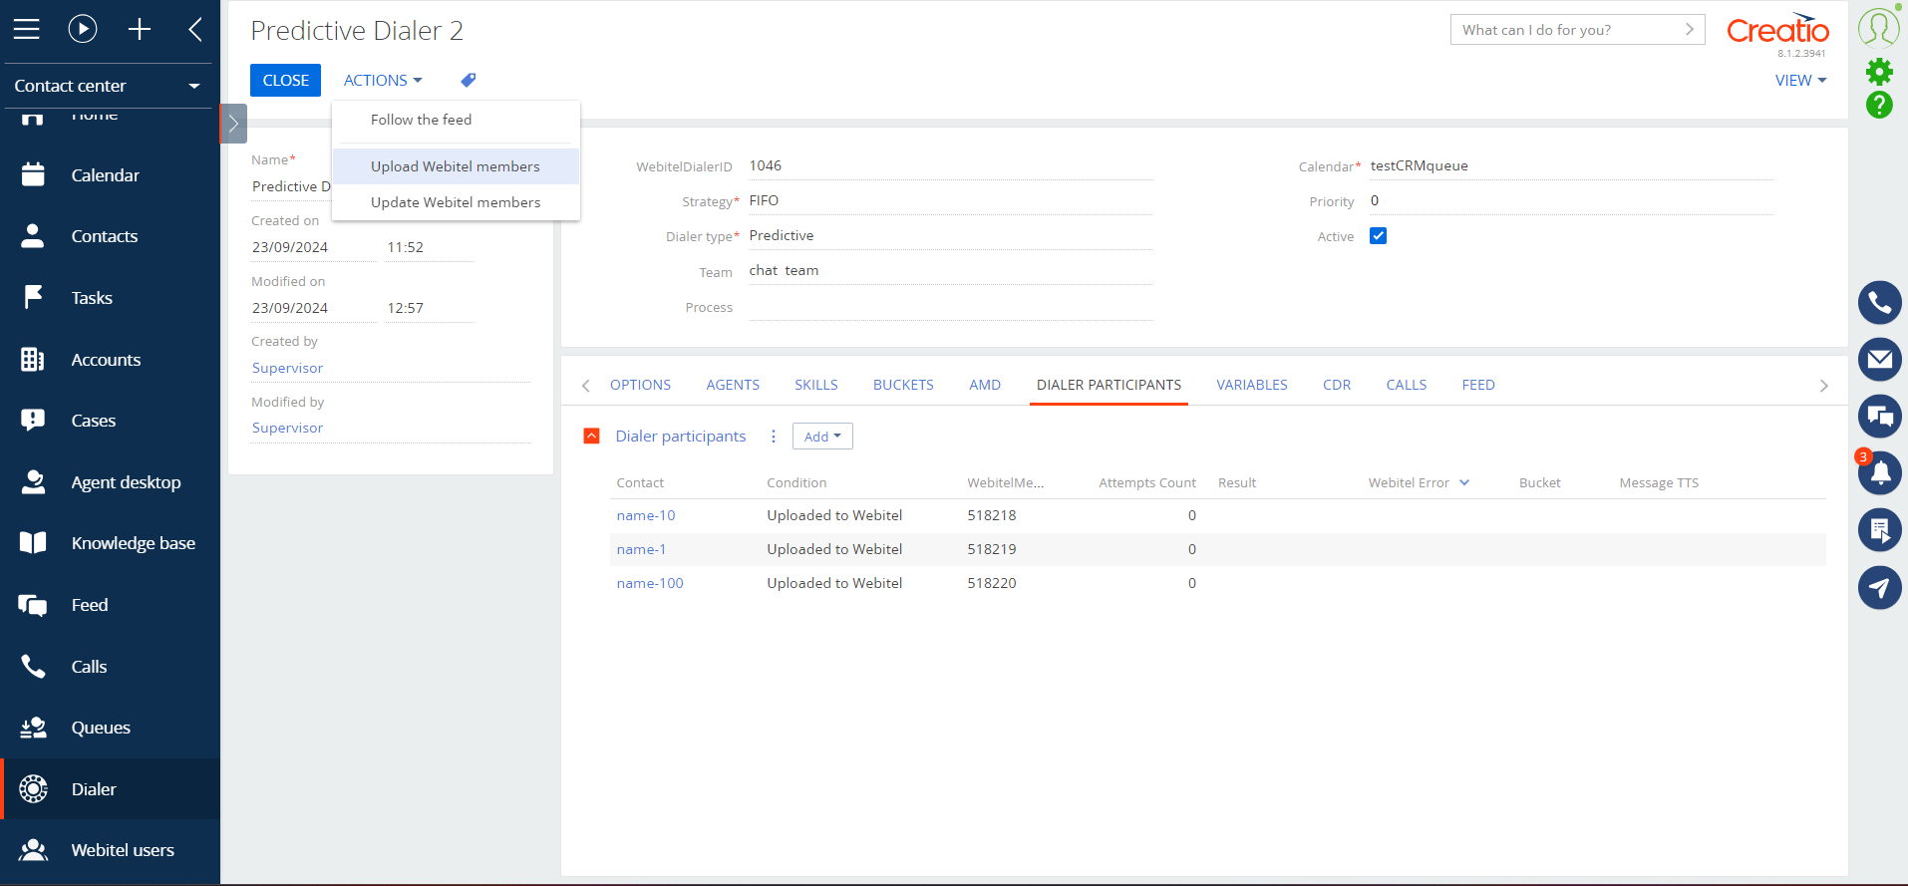Switch to the AMD tab
The image size is (1908, 886).
[x=985, y=385]
